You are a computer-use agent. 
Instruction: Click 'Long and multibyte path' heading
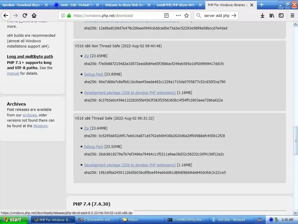coord(30,56)
